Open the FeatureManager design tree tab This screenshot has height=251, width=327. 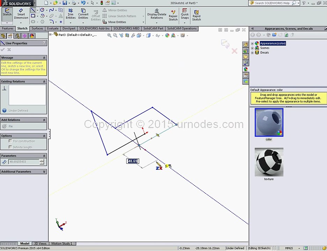[x=3, y=36]
